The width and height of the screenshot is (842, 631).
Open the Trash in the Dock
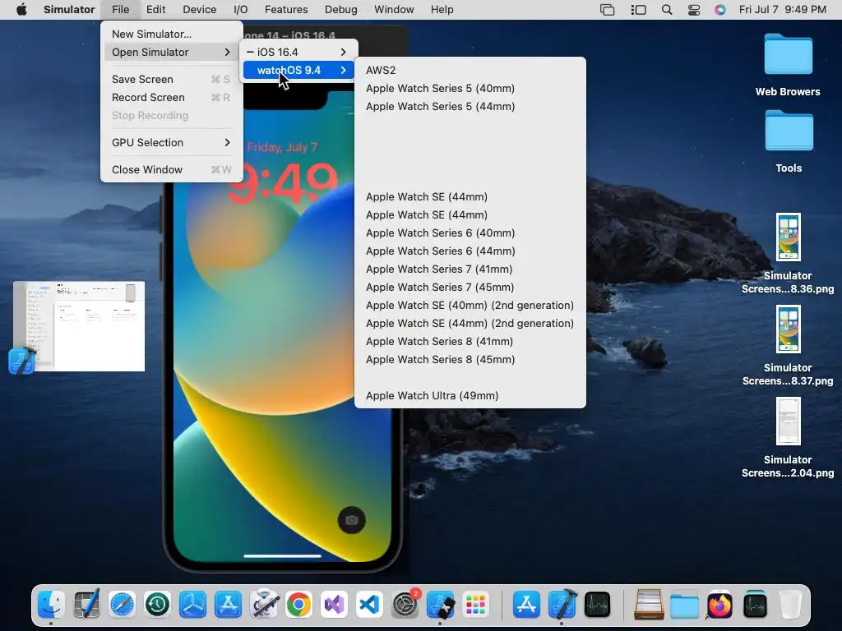[x=790, y=605]
